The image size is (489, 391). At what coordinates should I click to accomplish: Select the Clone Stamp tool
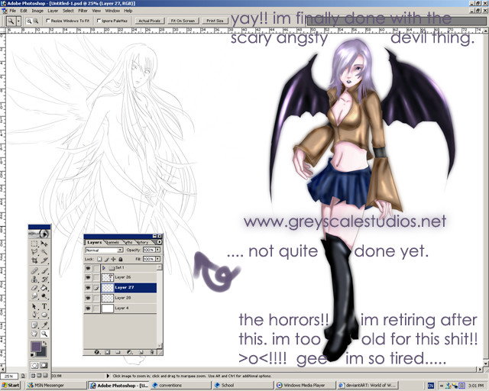34,280
